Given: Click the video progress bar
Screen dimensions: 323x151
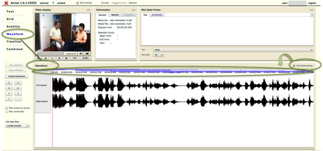Looking at the screenshot, I should (x=50, y=54).
